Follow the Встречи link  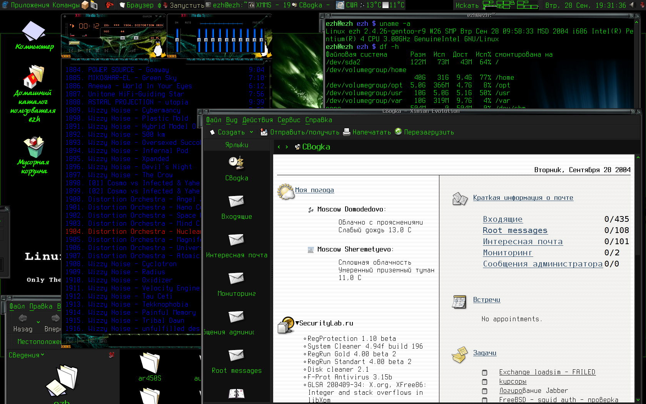click(486, 300)
